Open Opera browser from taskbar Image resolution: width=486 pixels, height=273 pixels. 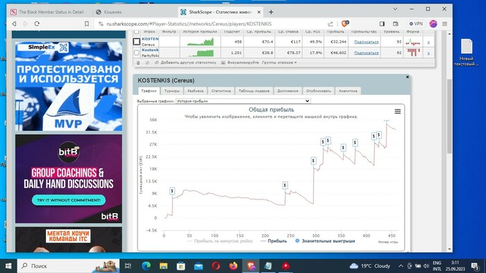coord(216,266)
